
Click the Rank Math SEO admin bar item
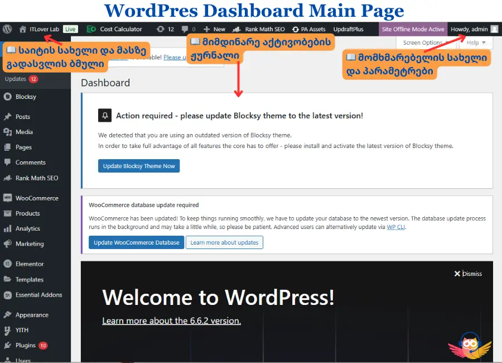pyautogui.click(x=259, y=29)
